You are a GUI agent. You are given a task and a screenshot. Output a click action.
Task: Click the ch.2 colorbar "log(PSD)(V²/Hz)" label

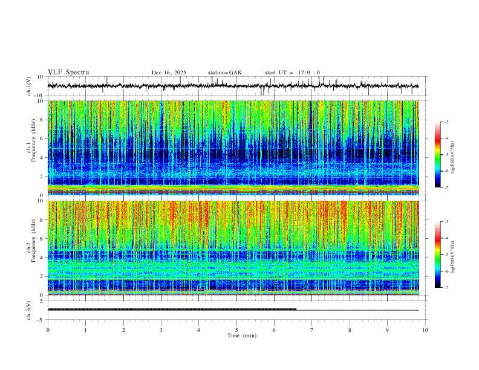453,257
